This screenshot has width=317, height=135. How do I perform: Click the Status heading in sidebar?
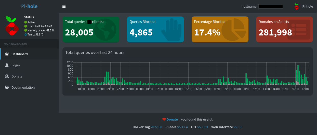(29, 17)
